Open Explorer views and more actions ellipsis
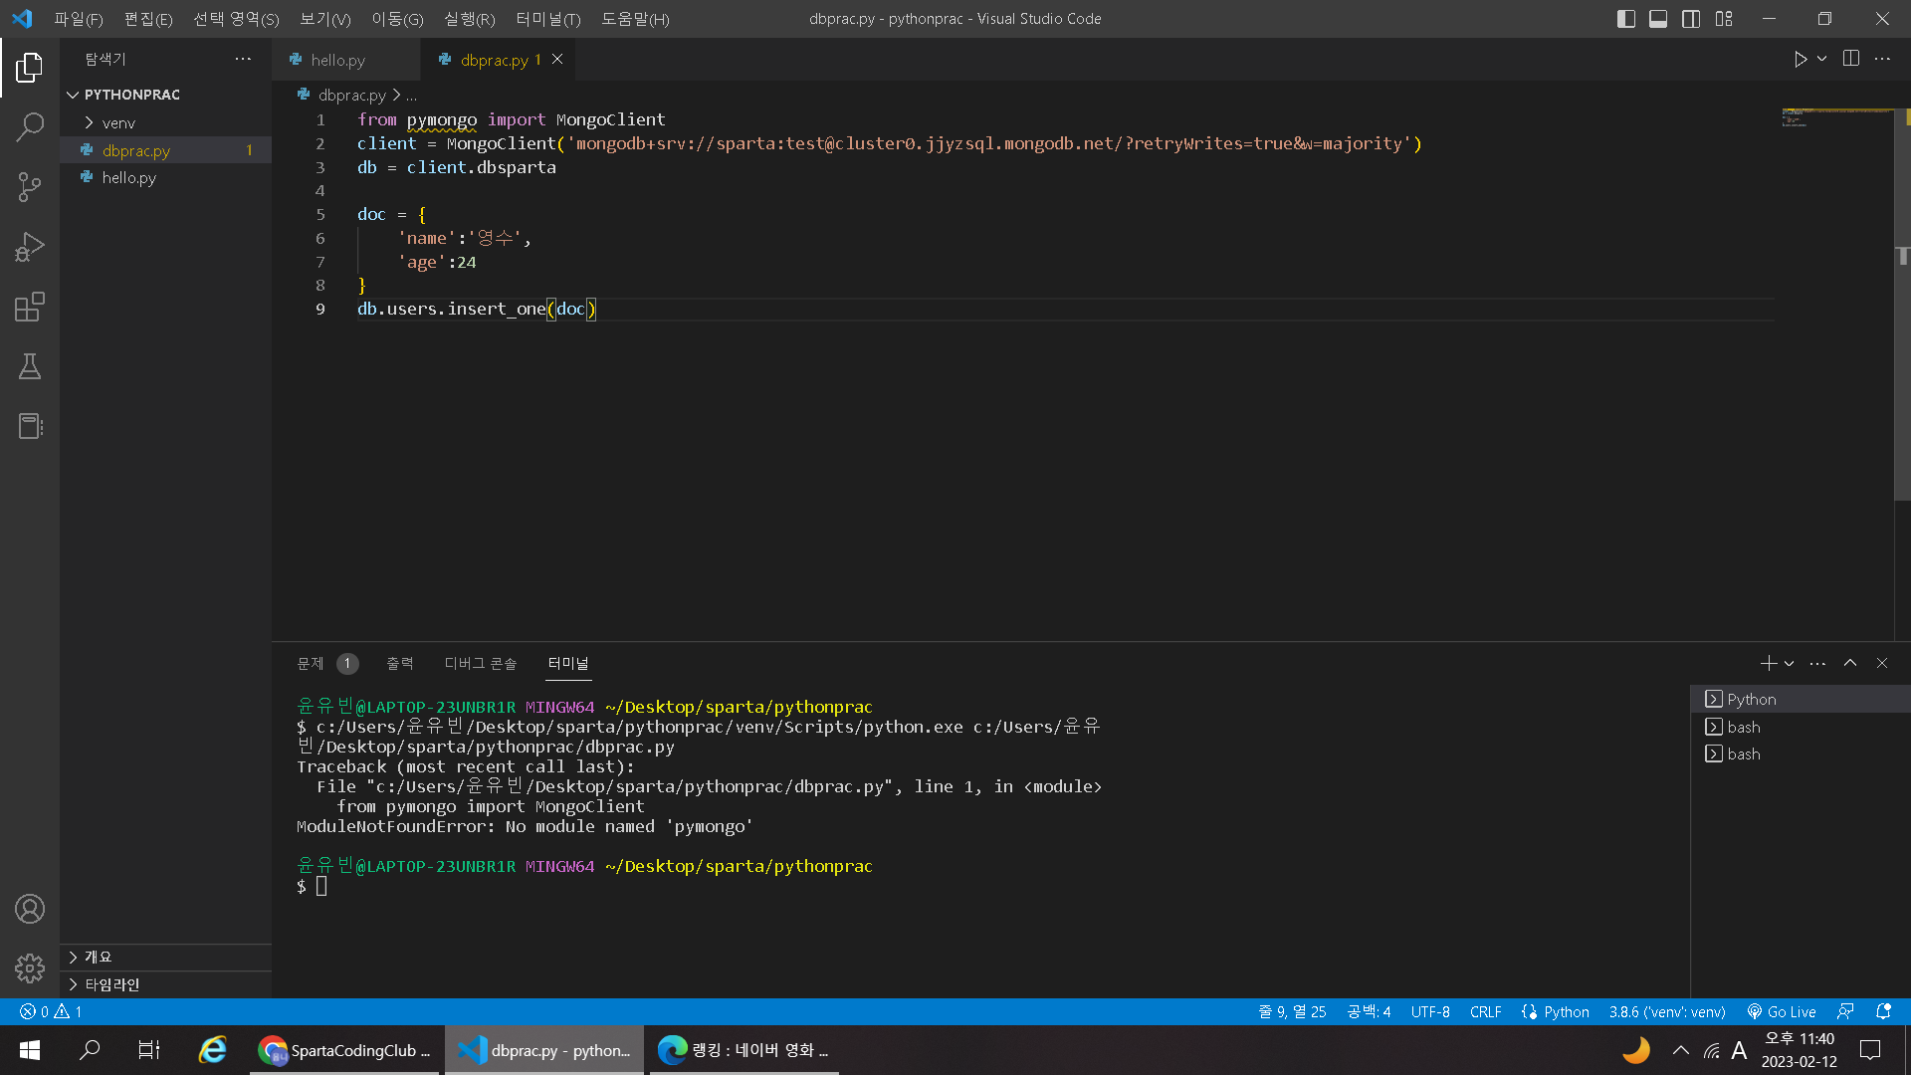The image size is (1911, 1075). pos(243,60)
